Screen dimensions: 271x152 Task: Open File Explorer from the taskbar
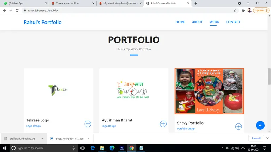click(102, 148)
